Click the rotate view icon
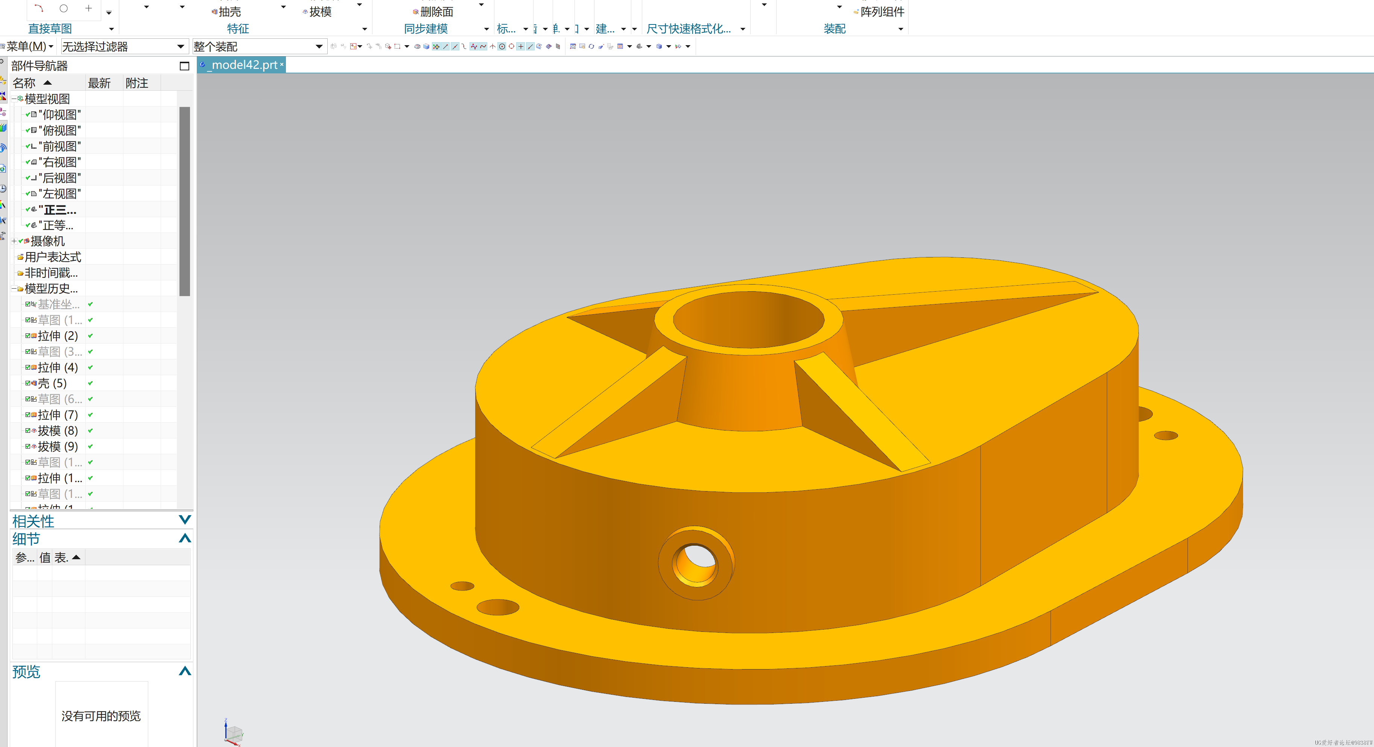Screen dimensions: 1374x747 [x=591, y=46]
